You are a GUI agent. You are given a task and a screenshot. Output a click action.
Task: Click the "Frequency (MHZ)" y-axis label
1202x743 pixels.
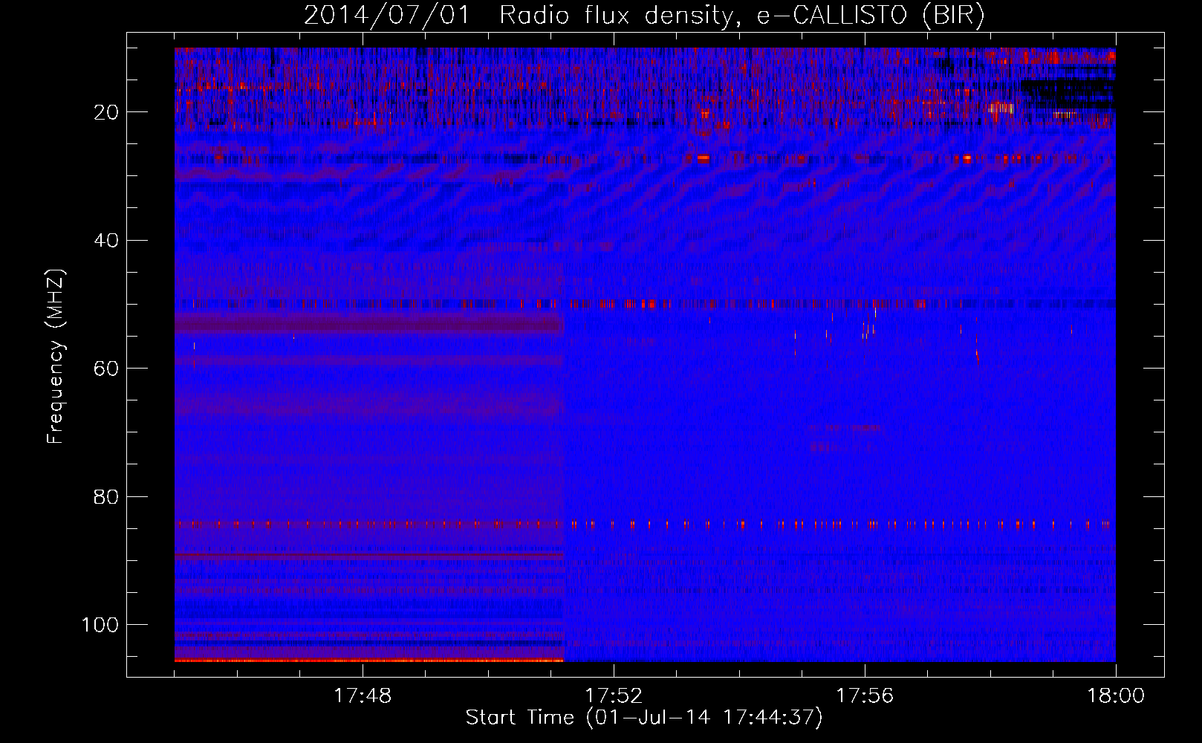tap(56, 356)
